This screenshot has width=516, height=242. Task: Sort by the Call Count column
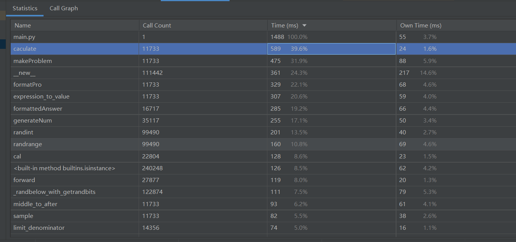(x=157, y=26)
